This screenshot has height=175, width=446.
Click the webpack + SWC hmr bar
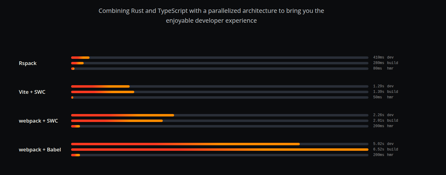pos(220,126)
